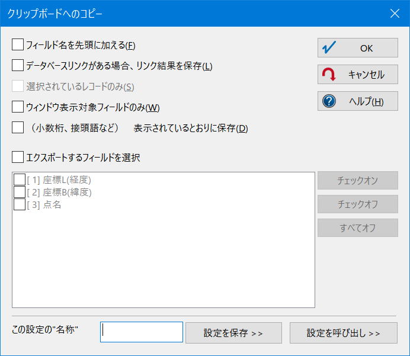Image resolution: width=410 pixels, height=356 pixels.
Task: Check the 座標L(経度) field item
Action: point(20,179)
